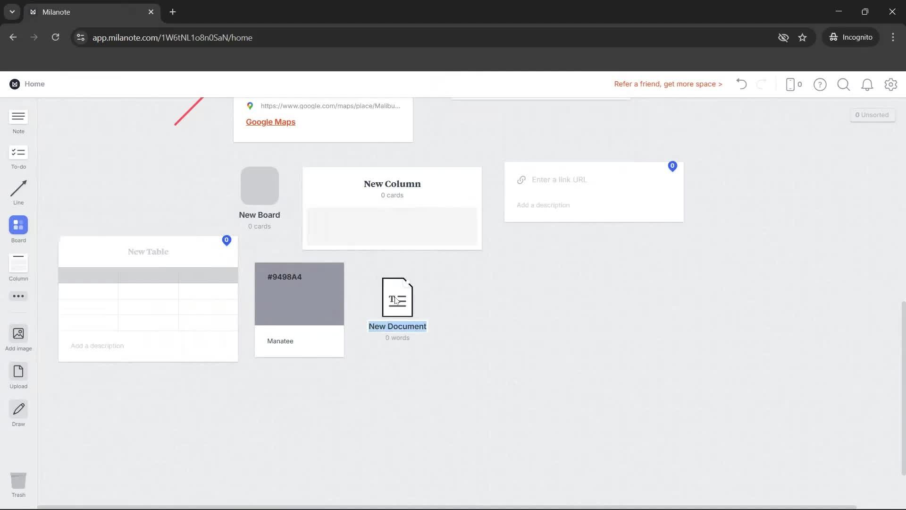The height and width of the screenshot is (510, 906).
Task: Click the Undo icon in top bar
Action: [x=740, y=84]
